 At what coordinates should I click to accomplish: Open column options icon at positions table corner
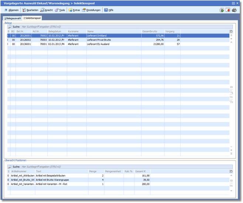point(231,172)
